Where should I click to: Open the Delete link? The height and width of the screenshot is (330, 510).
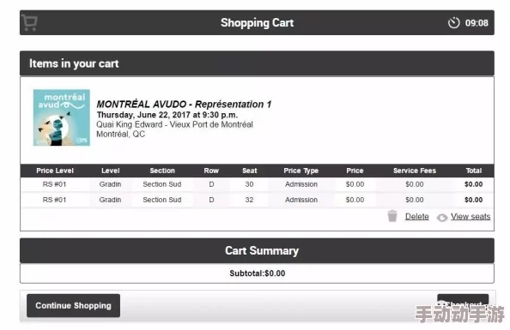point(416,216)
